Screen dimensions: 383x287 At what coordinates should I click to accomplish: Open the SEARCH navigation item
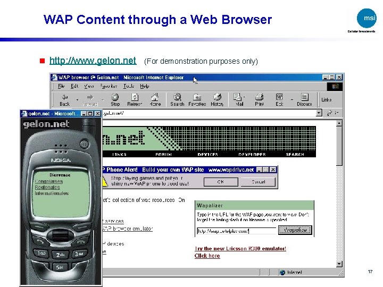click(x=295, y=155)
